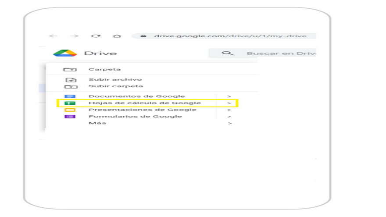Viewport: 386px width, 217px height.
Task: Click the folder upload icon
Action: pyautogui.click(x=71, y=86)
